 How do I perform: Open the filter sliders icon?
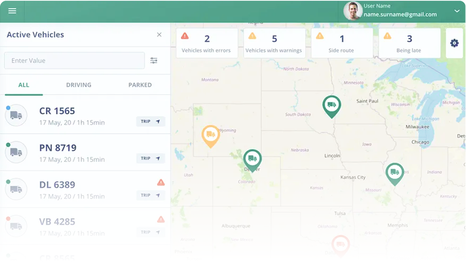154,61
